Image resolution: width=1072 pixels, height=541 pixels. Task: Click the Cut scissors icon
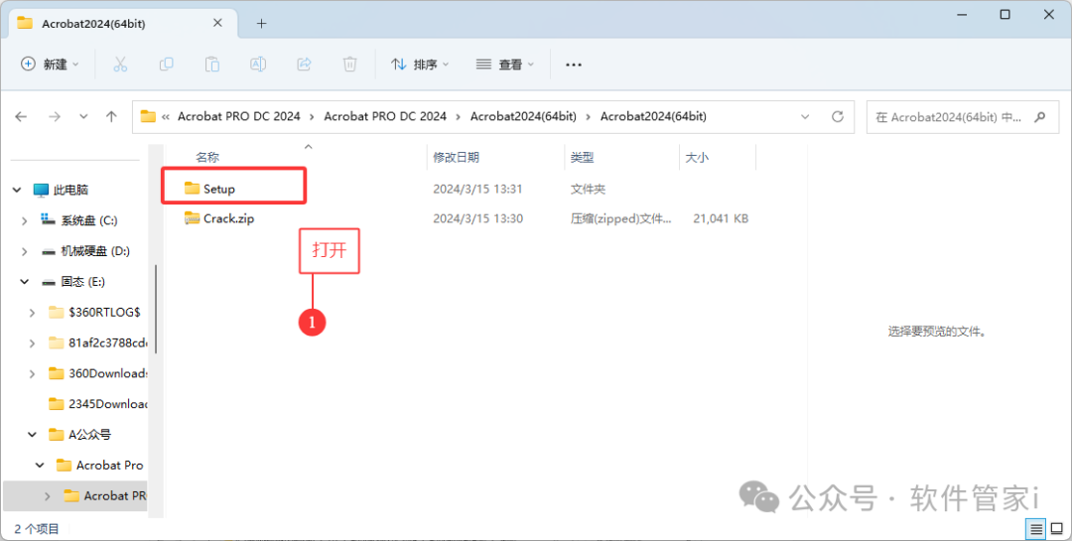coord(120,65)
